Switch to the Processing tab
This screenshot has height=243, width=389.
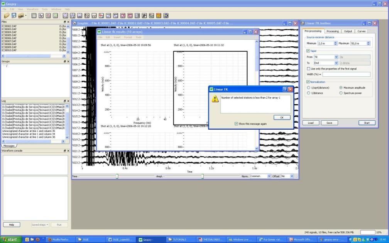(x=332, y=31)
